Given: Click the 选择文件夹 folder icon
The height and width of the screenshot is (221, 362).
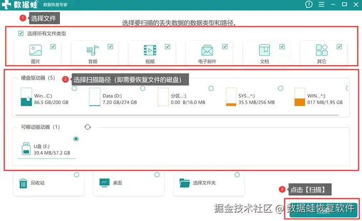Looking at the screenshot, I should pyautogui.click(x=185, y=183).
